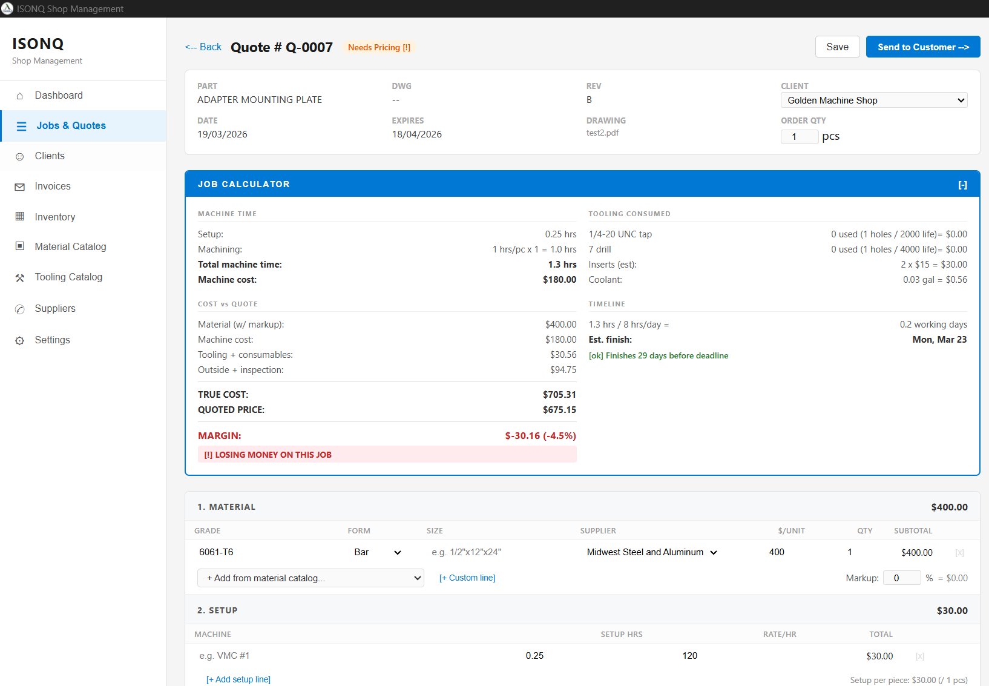
Task: Click the Back link above the quote title
Action: [203, 47]
